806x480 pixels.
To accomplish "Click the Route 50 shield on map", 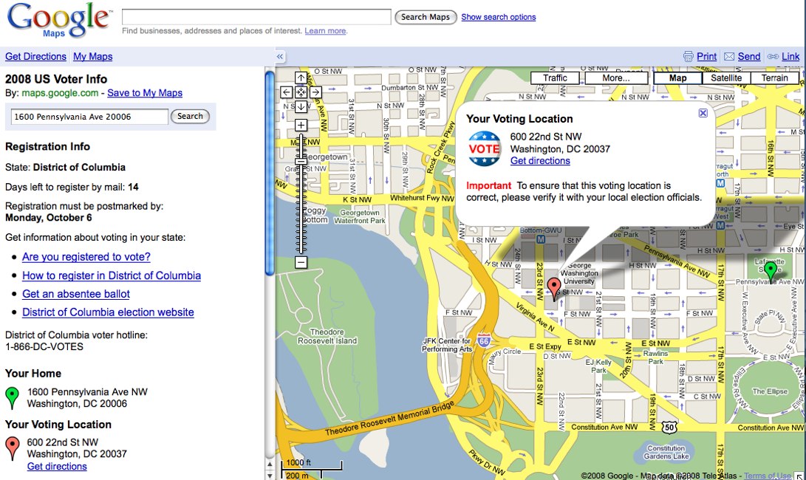I will point(669,427).
